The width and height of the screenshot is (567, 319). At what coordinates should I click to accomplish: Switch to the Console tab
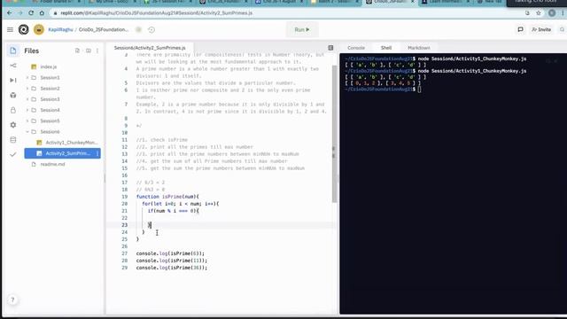click(356, 48)
